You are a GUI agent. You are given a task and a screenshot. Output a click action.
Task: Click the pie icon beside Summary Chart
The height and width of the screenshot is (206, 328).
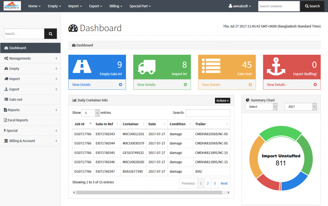(x=248, y=100)
